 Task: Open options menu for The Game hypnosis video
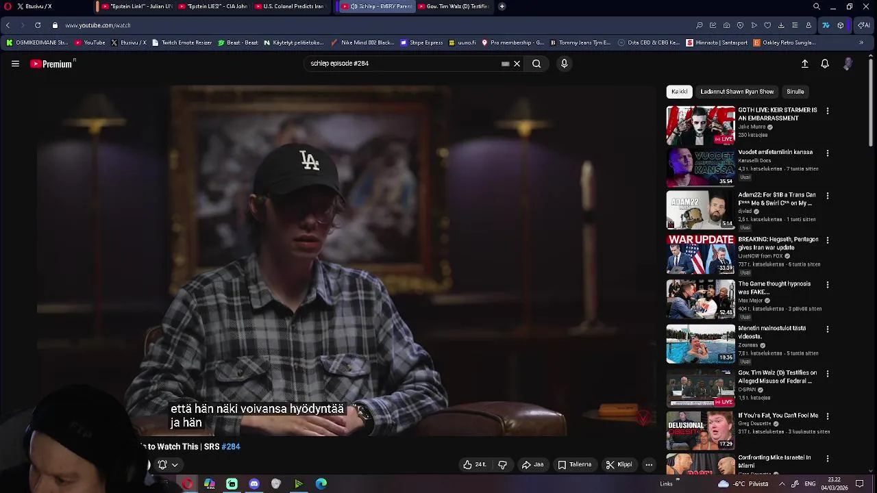828,285
